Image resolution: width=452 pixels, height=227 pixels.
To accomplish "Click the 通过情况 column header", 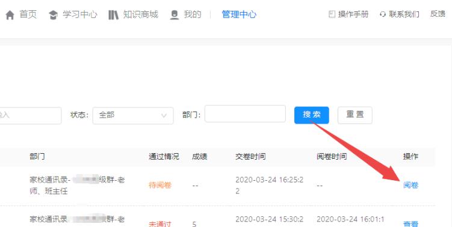I will pos(164,157).
